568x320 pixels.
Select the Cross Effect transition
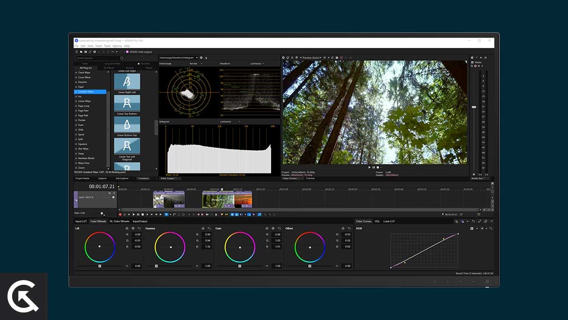click(x=84, y=77)
